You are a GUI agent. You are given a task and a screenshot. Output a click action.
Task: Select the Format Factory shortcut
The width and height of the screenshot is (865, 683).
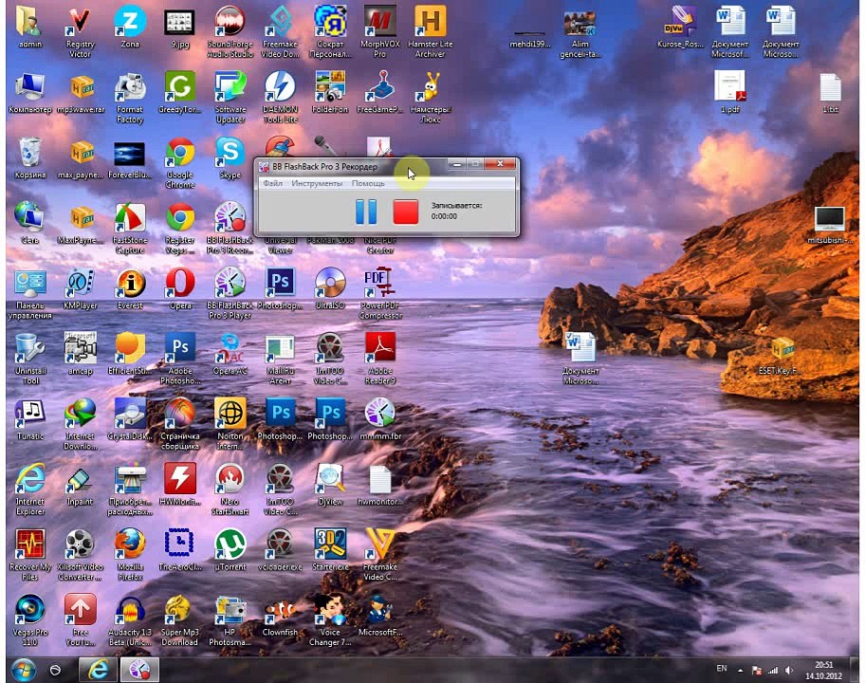click(x=130, y=98)
